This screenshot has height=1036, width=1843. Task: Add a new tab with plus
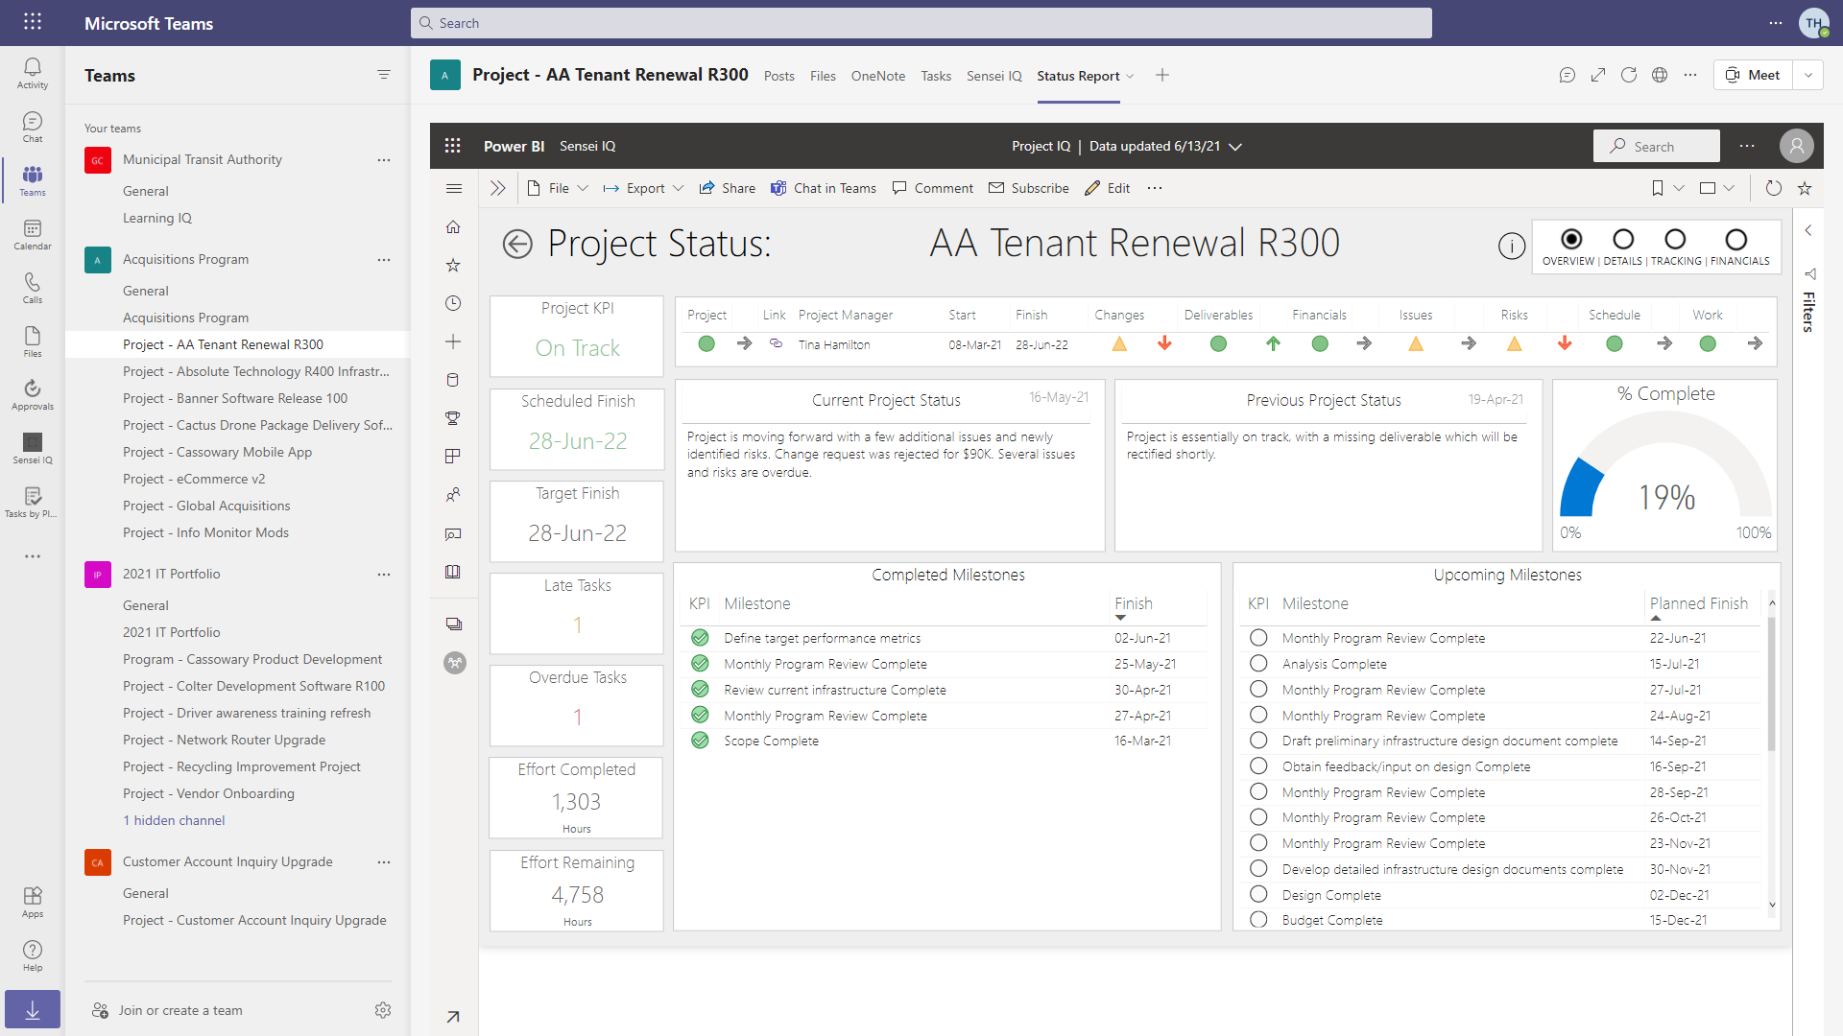click(x=1162, y=75)
